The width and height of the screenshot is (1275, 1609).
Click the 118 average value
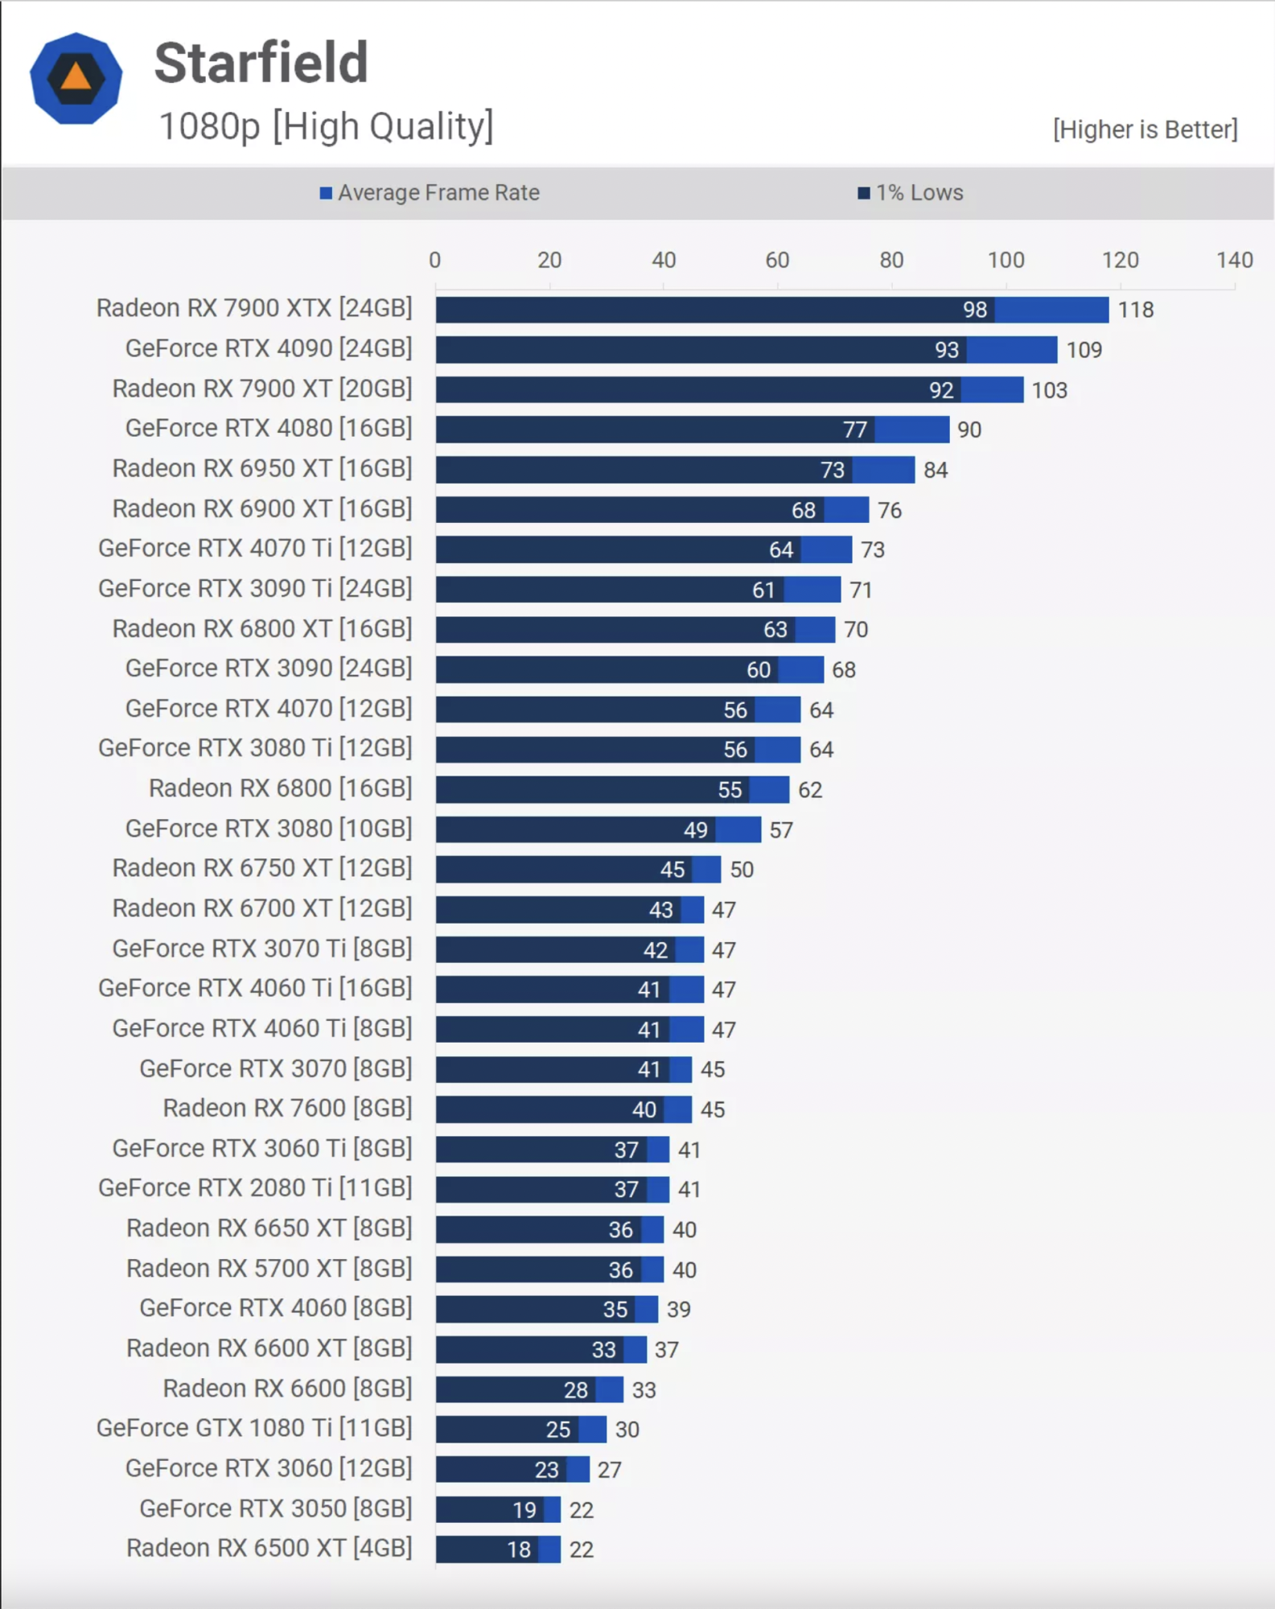[1136, 310]
